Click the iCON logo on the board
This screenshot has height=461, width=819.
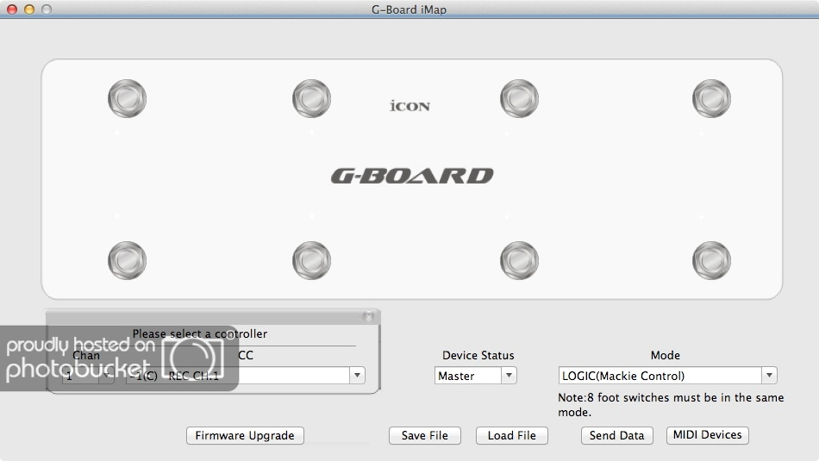coord(410,105)
